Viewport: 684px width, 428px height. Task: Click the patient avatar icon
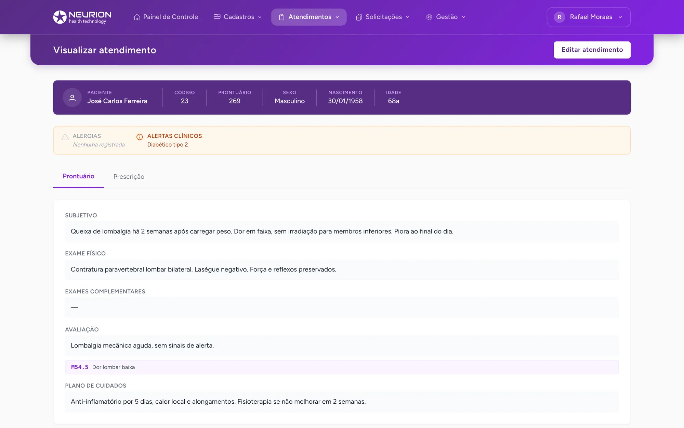72,98
